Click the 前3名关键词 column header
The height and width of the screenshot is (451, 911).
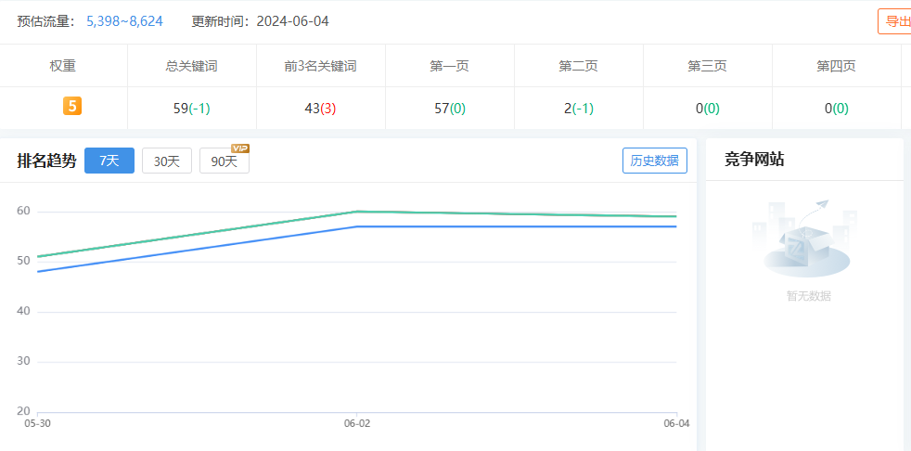[321, 66]
